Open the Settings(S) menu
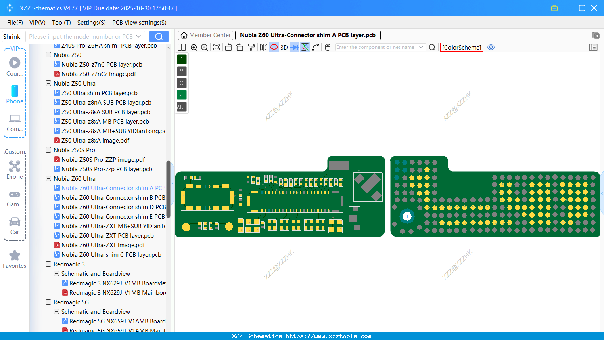 [92, 23]
